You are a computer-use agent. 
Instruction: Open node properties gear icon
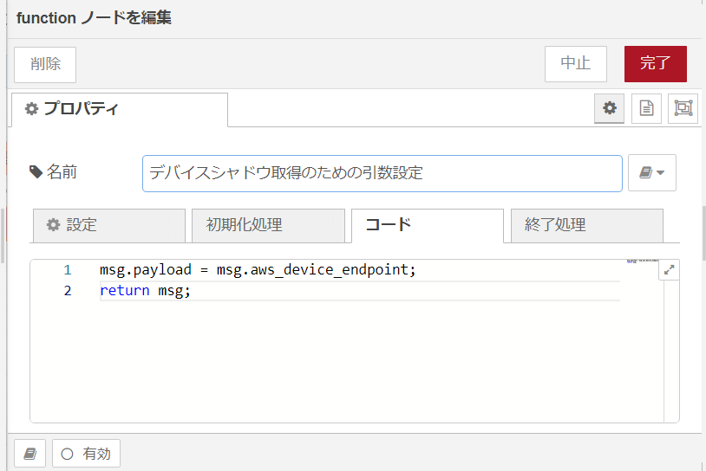point(609,108)
